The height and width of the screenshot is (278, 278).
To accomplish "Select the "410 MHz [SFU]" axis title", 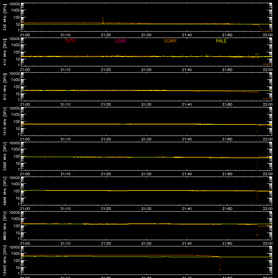I will [5, 52].
